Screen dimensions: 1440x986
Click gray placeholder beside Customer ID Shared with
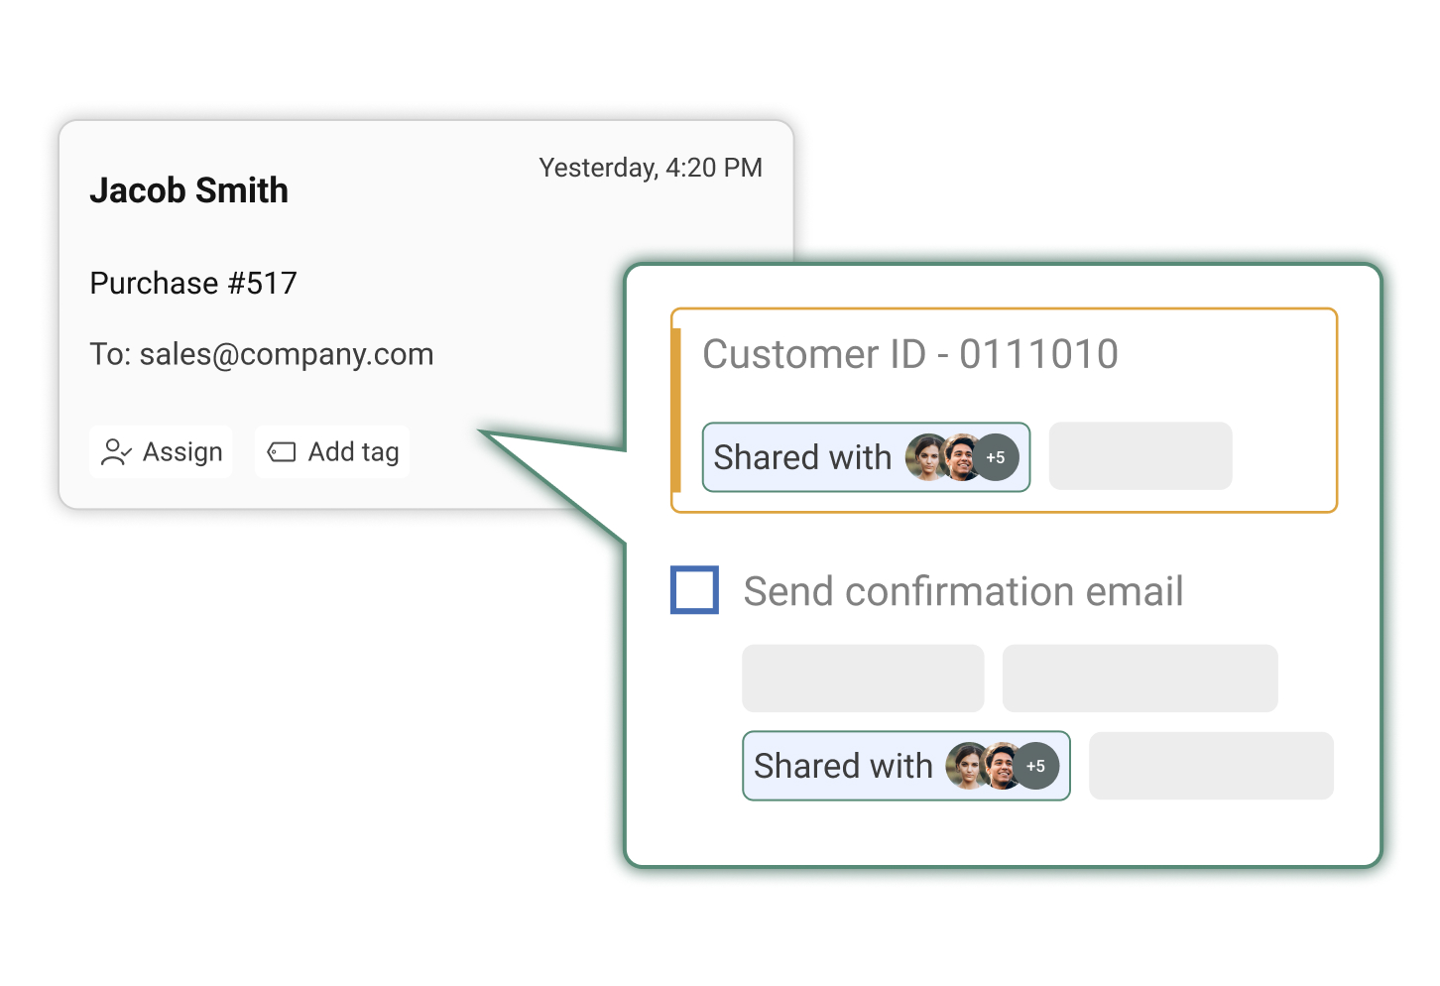coord(1140,456)
